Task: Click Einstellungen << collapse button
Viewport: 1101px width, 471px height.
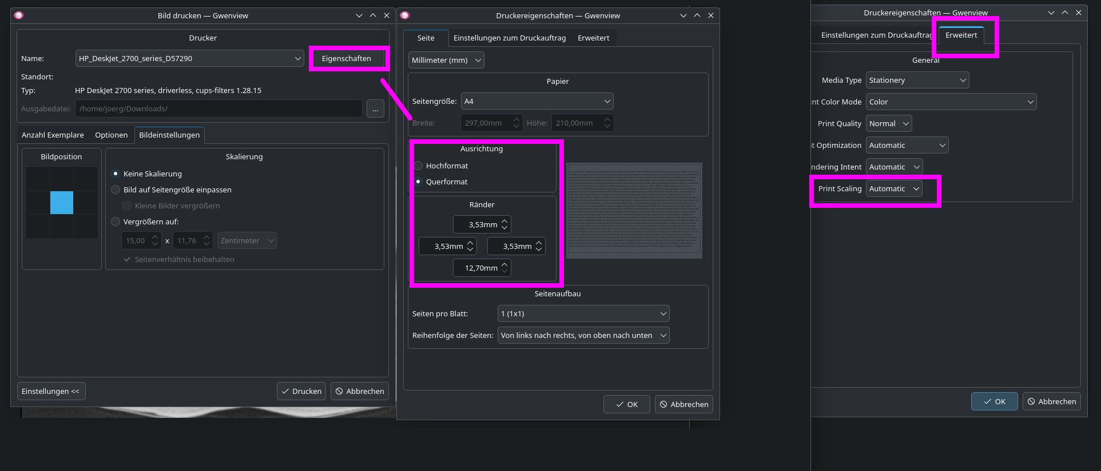Action: point(51,391)
